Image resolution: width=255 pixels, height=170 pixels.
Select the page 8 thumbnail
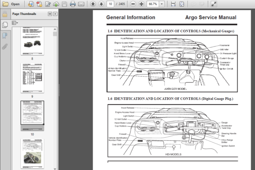click(32, 41)
